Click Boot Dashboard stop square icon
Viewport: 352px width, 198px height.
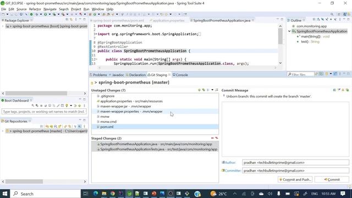(x=41, y=106)
